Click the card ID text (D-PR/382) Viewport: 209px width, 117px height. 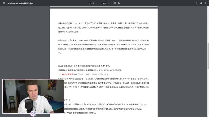tap(117, 70)
